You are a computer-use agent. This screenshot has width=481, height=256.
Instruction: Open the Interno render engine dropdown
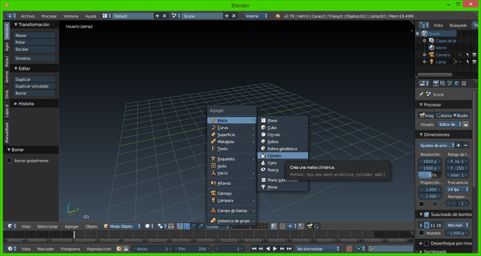click(256, 16)
